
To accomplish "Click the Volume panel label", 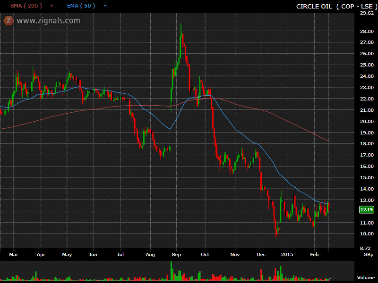I will (366, 278).
